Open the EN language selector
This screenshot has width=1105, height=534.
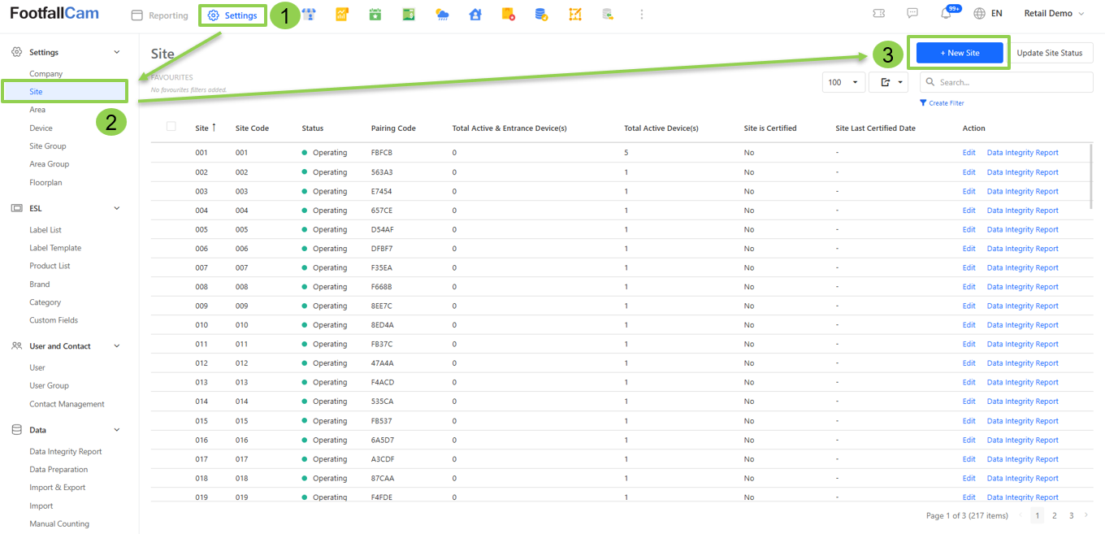(x=996, y=14)
